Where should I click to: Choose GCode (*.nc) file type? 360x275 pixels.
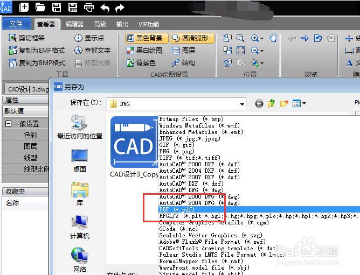(x=259, y=229)
